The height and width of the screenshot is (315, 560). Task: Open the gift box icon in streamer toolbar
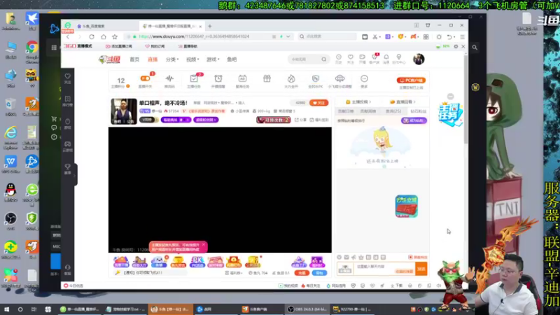point(267,78)
